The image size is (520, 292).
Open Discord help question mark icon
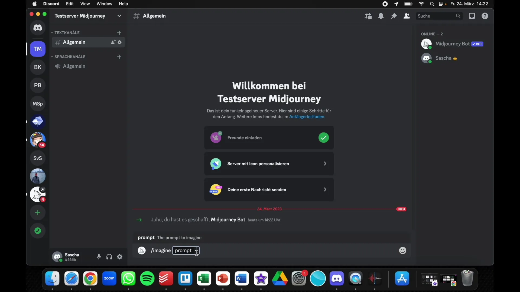485,16
